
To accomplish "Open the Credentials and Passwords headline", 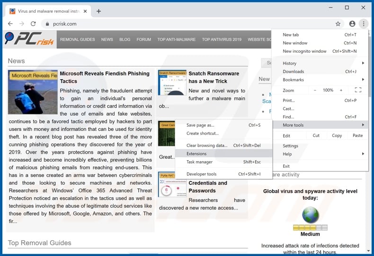I will pos(208,187).
